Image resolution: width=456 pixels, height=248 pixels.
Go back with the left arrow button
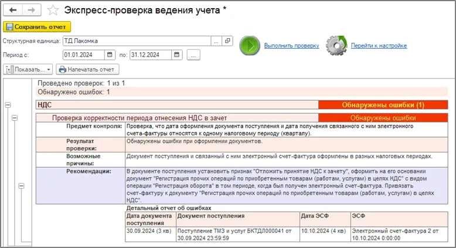pyautogui.click(x=13, y=10)
